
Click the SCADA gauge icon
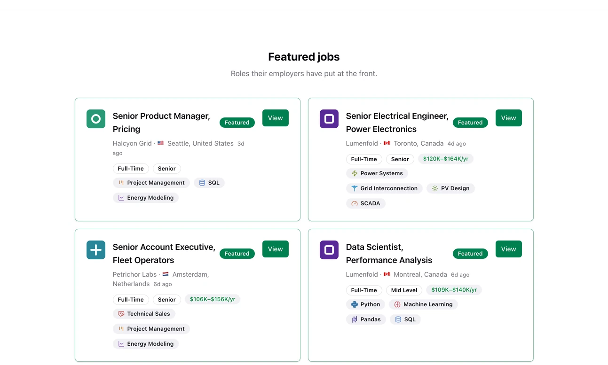pos(355,203)
